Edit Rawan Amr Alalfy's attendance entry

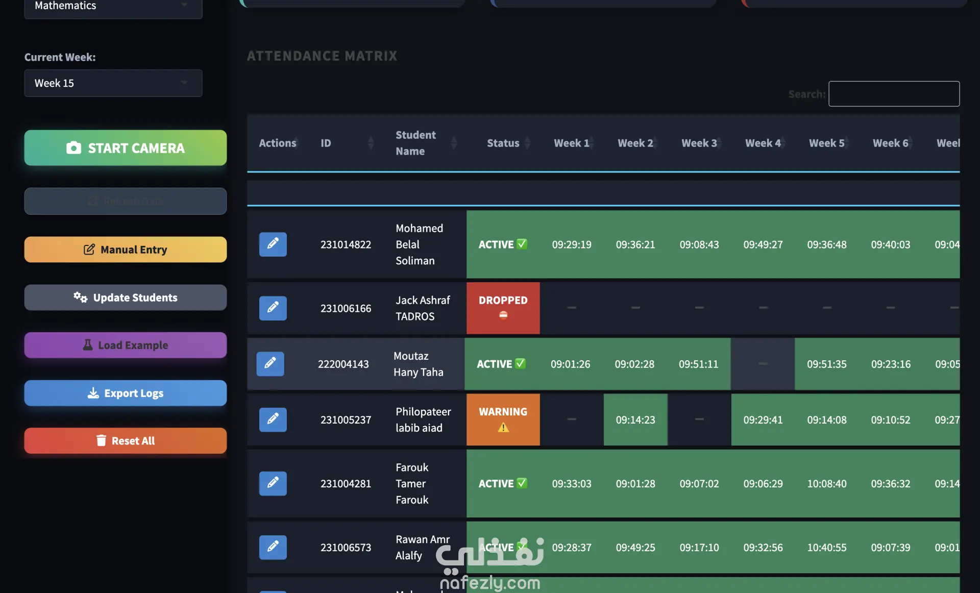coord(273,547)
